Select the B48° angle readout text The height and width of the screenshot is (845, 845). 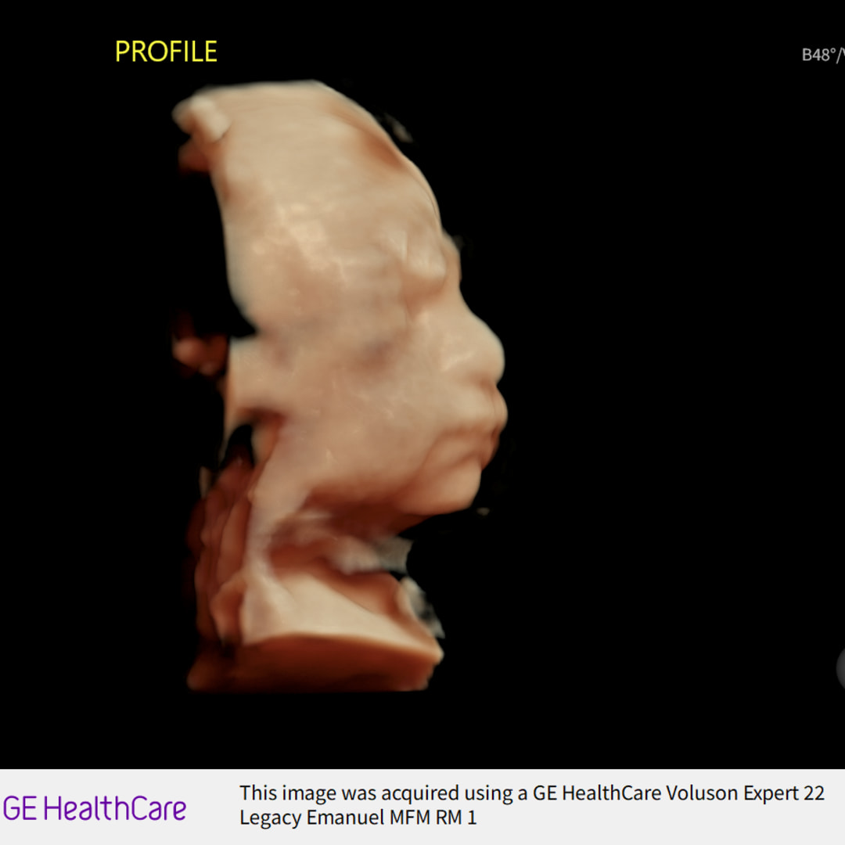click(x=822, y=55)
